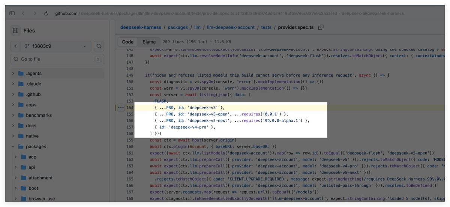Open line 154 ellipsis actions menu
Viewport: 450px width, 207px height.
[x=120, y=108]
